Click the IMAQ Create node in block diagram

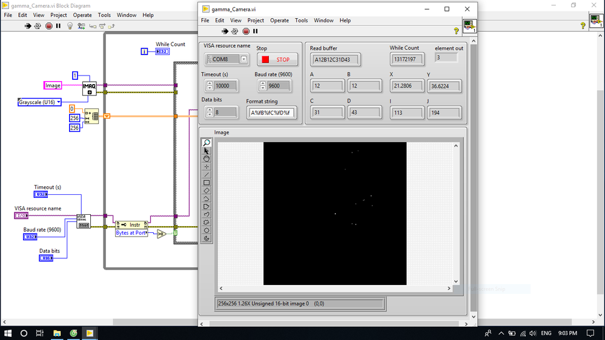point(89,89)
